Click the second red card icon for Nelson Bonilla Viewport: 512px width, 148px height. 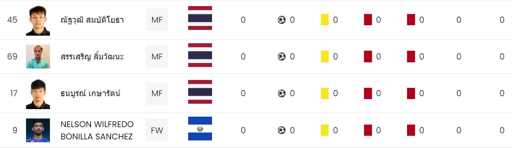(411, 130)
